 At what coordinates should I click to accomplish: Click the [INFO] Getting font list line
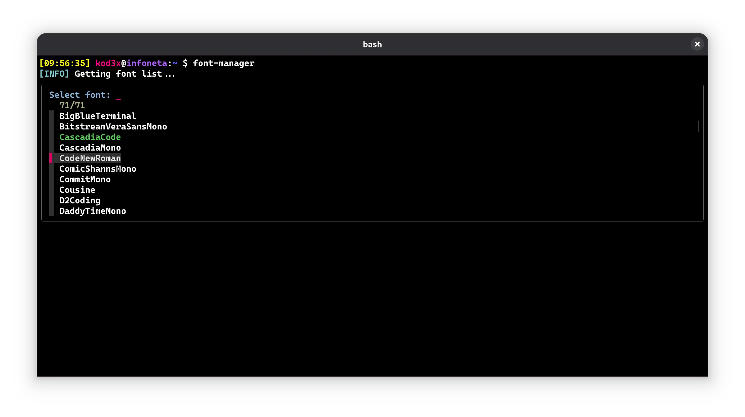(107, 74)
